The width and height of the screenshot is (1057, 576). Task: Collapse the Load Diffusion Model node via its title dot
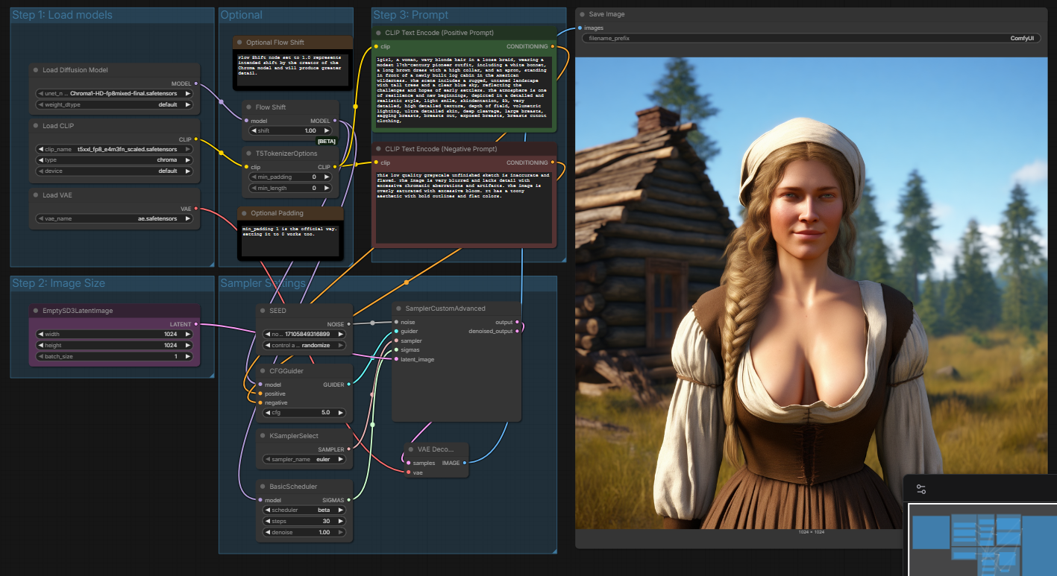pyautogui.click(x=36, y=70)
